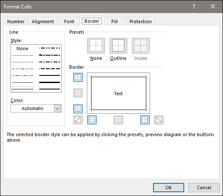Select the thickest solid line style

pyautogui.click(x=49, y=82)
